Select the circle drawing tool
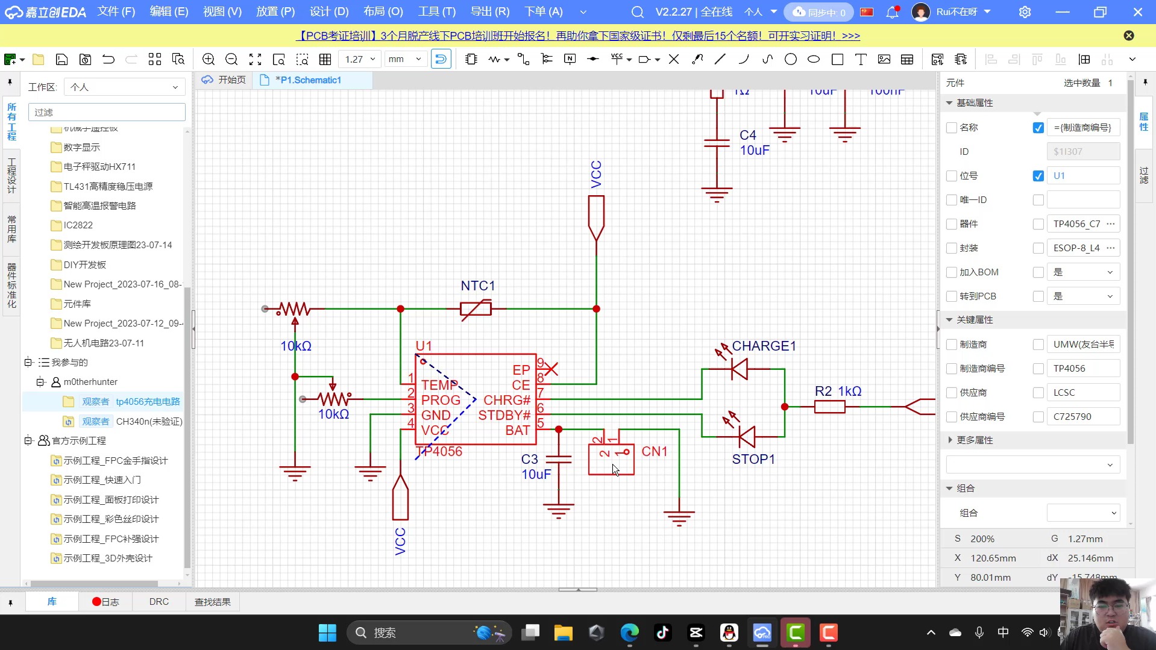Screen dimensions: 1156x650 [791, 59]
